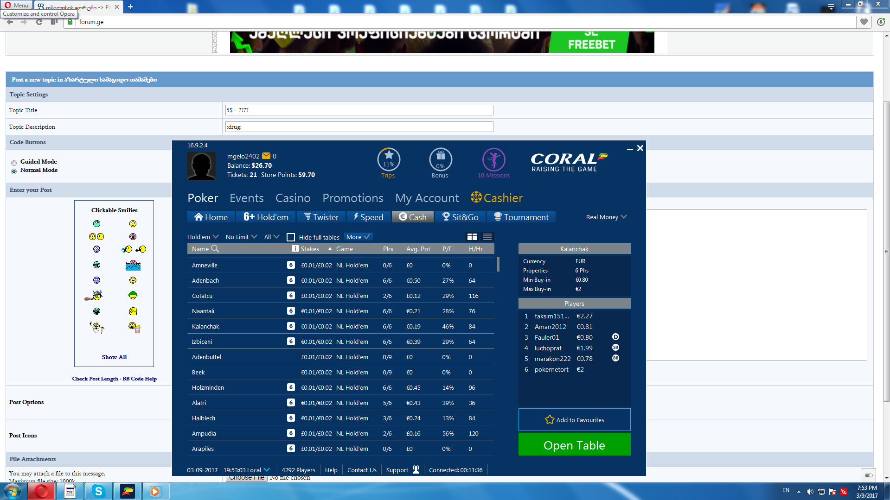Click the mail envelope icon next to mgelo2402
Viewport: 890px width, 500px height.
[266, 156]
